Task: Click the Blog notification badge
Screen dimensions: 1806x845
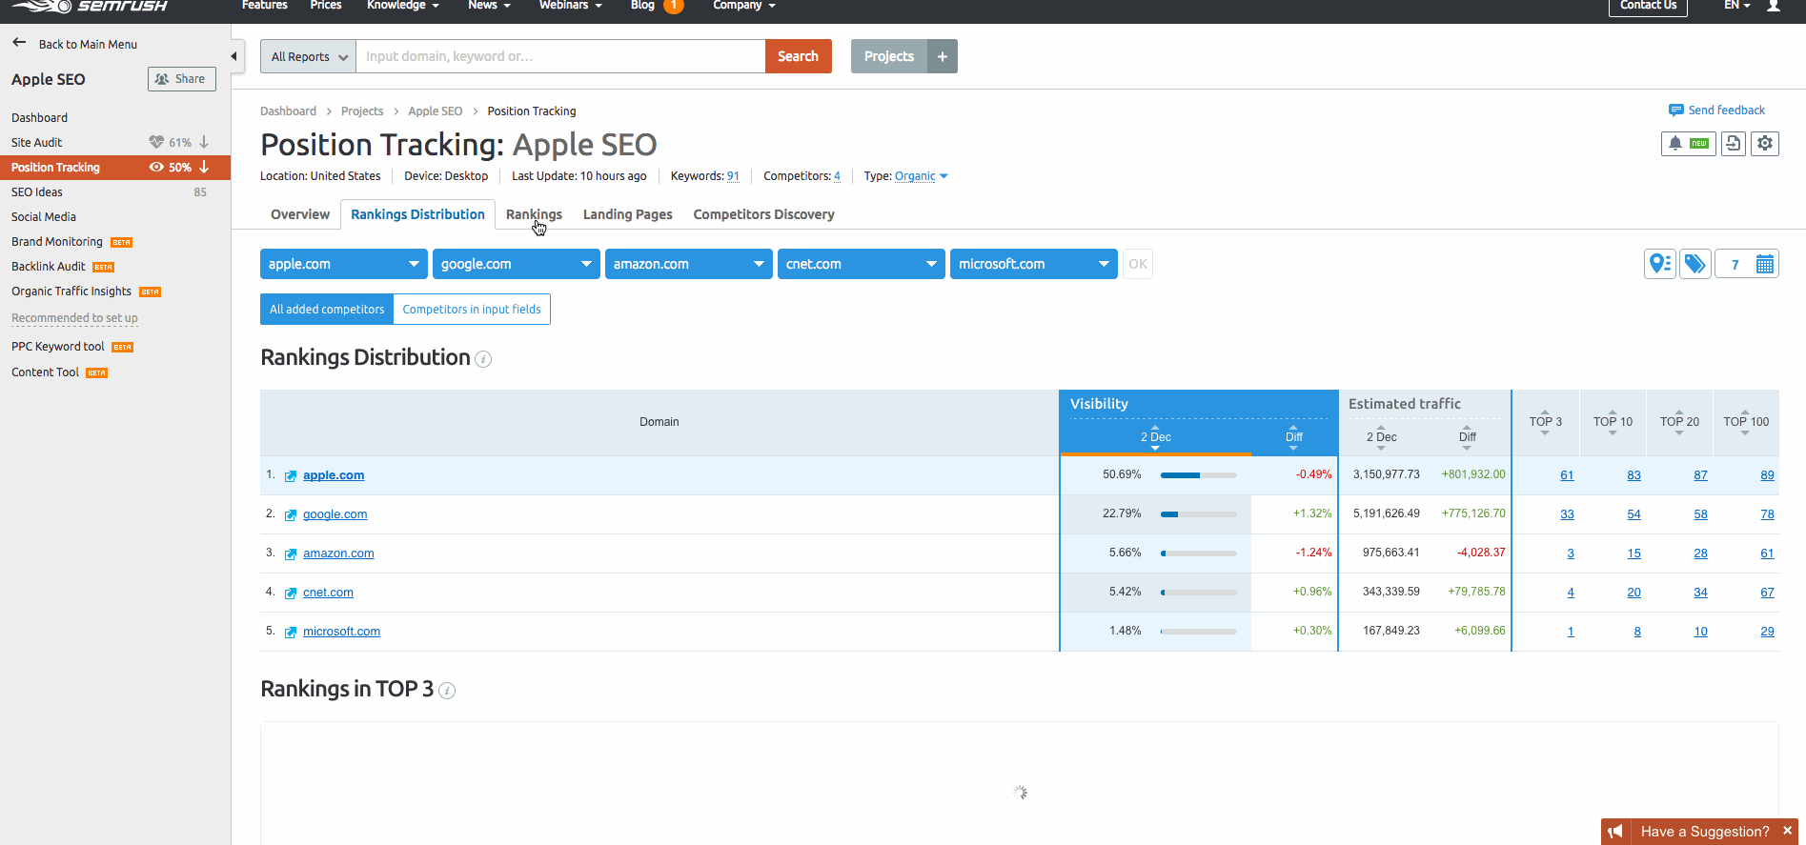Action: (x=674, y=6)
